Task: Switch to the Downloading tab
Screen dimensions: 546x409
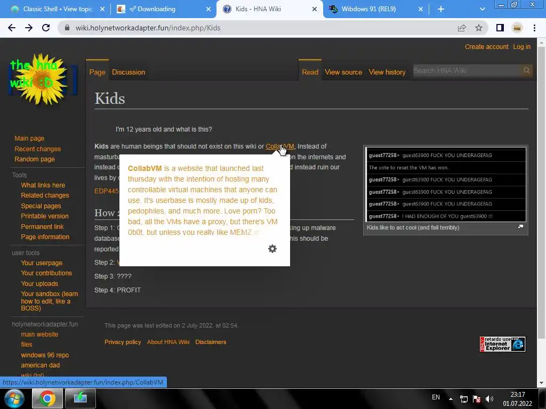Action: tap(163, 9)
